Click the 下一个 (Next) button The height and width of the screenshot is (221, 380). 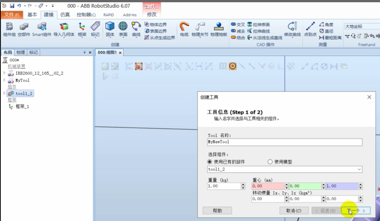click(355, 211)
